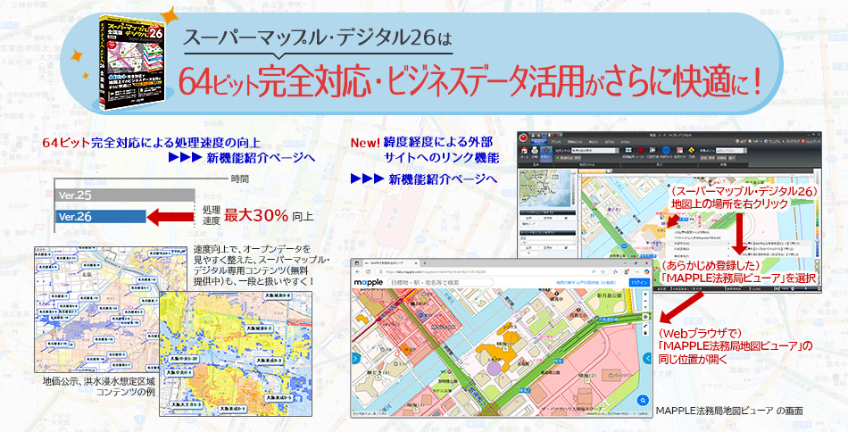Click the red diamond marker icon in ribbon

(640, 150)
